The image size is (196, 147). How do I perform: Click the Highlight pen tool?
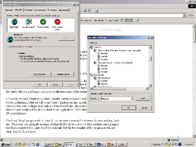(142, 20)
